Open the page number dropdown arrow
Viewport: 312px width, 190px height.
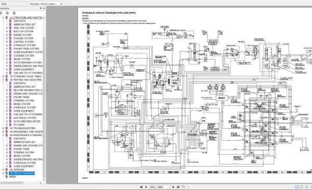(x=170, y=187)
